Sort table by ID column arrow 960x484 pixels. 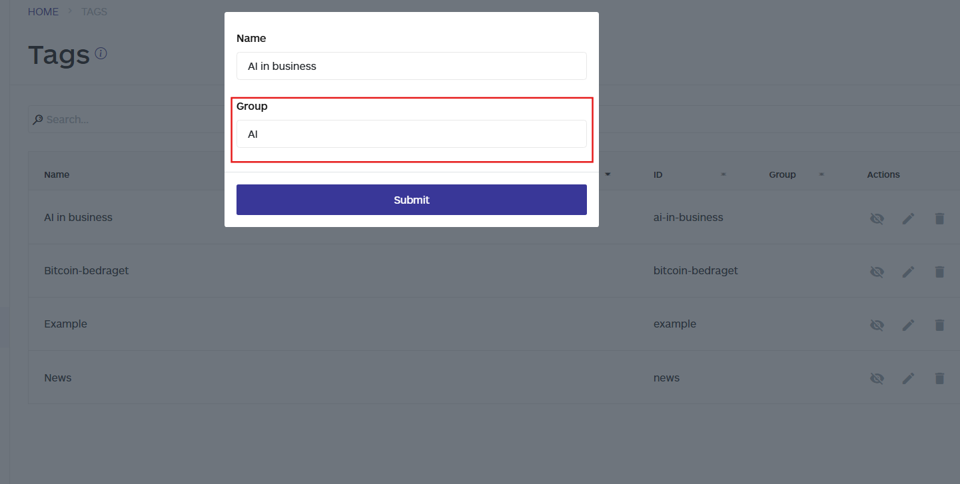[723, 174]
